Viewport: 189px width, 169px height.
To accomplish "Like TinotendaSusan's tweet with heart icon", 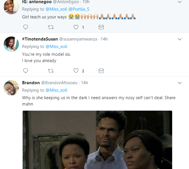I will (x=76, y=71).
